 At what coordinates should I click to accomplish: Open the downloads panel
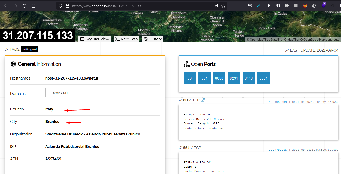(259, 6)
